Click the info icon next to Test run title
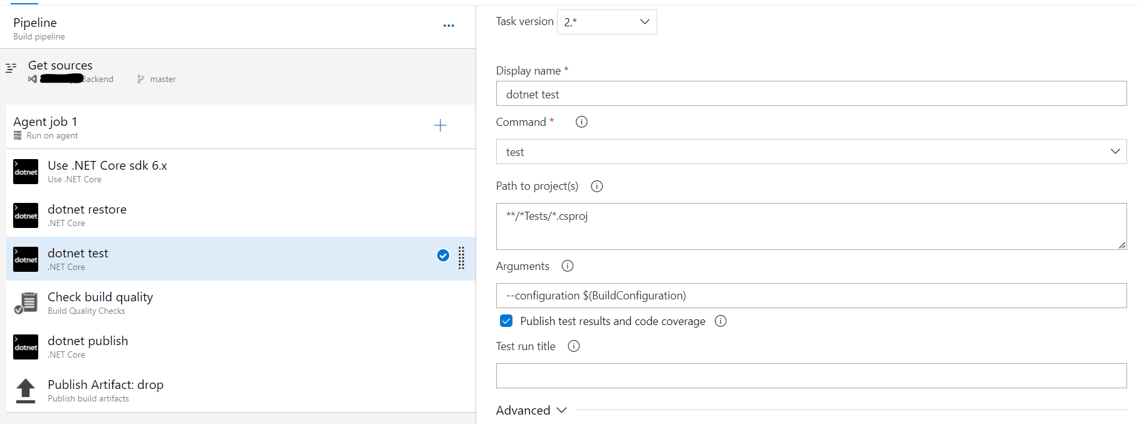Screen dimensions: 1139x424 coord(574,346)
